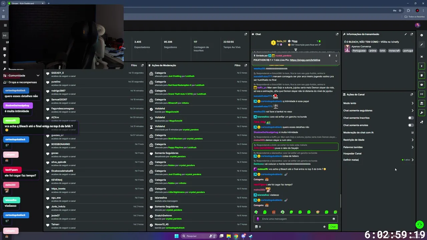
Task: Click SnatchSwimnn moderation log entry
Action: tap(198, 217)
